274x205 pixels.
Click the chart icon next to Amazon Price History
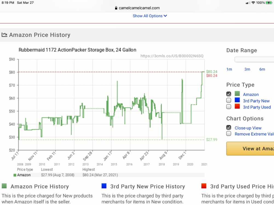coord(4,35)
